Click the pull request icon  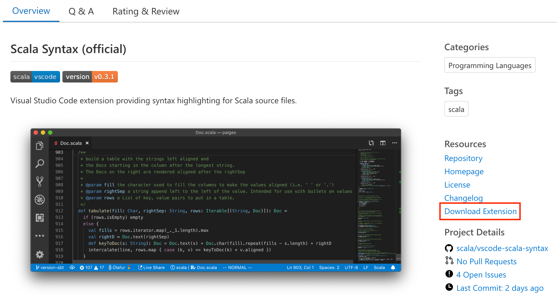(x=449, y=260)
